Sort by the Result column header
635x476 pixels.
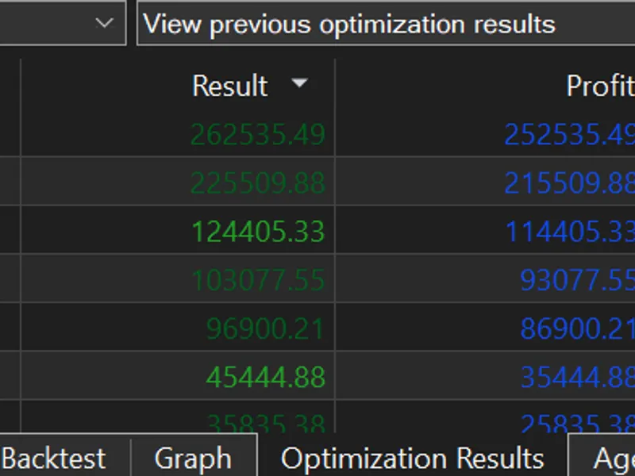click(x=229, y=86)
